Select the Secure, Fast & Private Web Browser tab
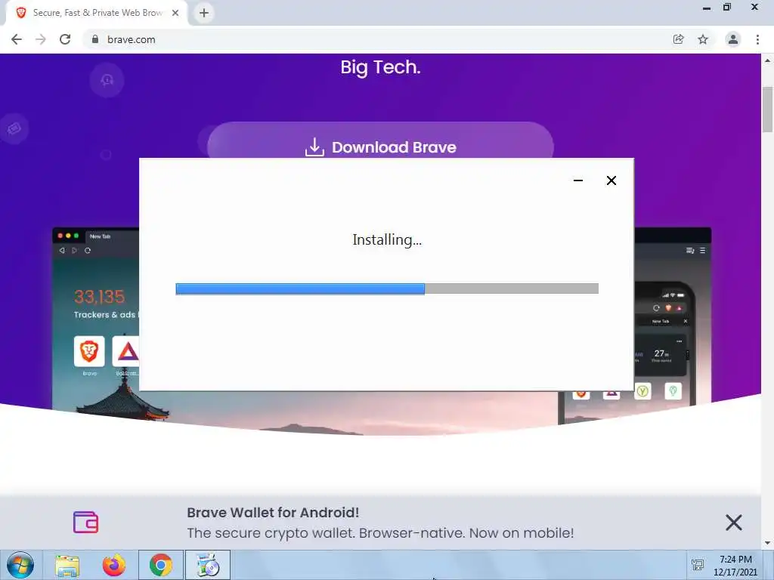 [97, 13]
